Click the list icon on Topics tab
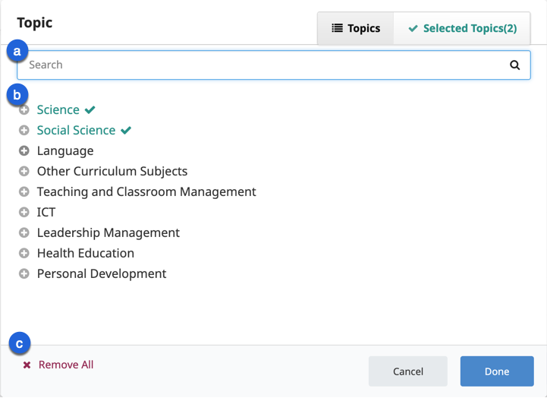Image resolution: width=547 pixels, height=398 pixels. click(338, 29)
